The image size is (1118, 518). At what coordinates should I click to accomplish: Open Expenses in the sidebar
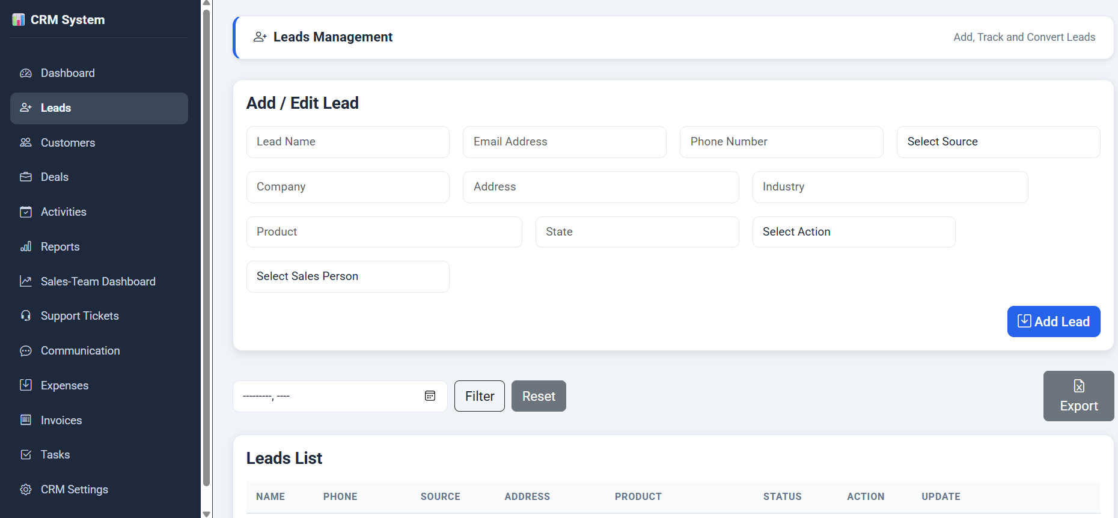click(99, 385)
